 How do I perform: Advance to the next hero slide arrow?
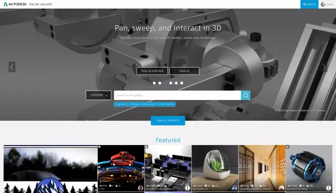(x=324, y=67)
